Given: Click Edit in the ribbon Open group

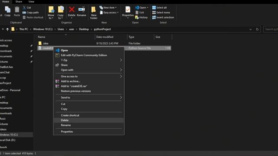Looking at the screenshot, I should pos(140,13).
